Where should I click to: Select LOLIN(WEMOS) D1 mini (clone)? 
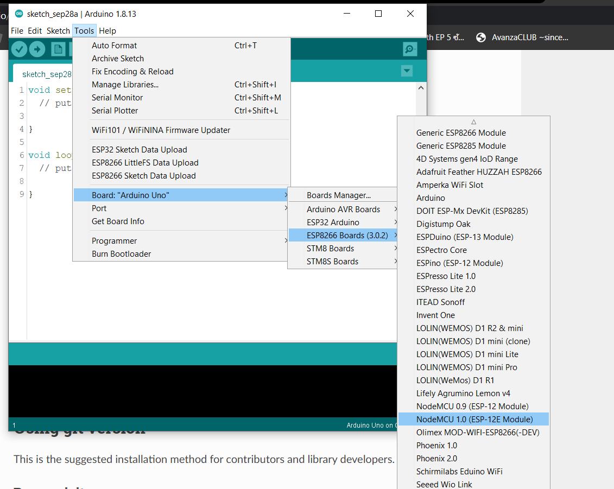(473, 341)
